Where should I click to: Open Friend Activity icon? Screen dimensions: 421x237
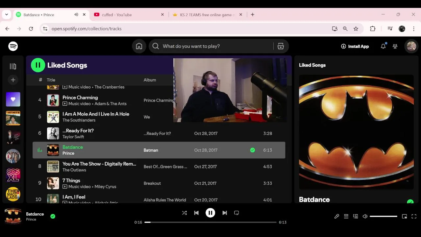tap(395, 46)
